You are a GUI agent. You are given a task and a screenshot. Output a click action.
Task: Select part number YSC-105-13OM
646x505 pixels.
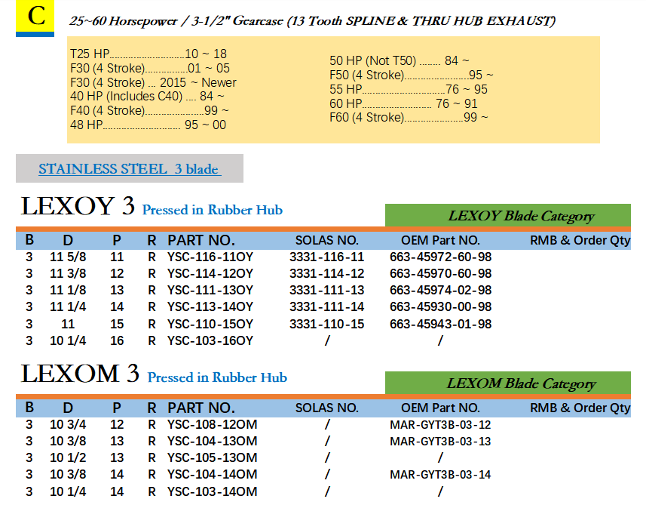(x=212, y=457)
